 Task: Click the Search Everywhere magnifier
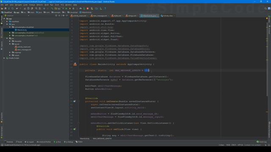pos(265,8)
